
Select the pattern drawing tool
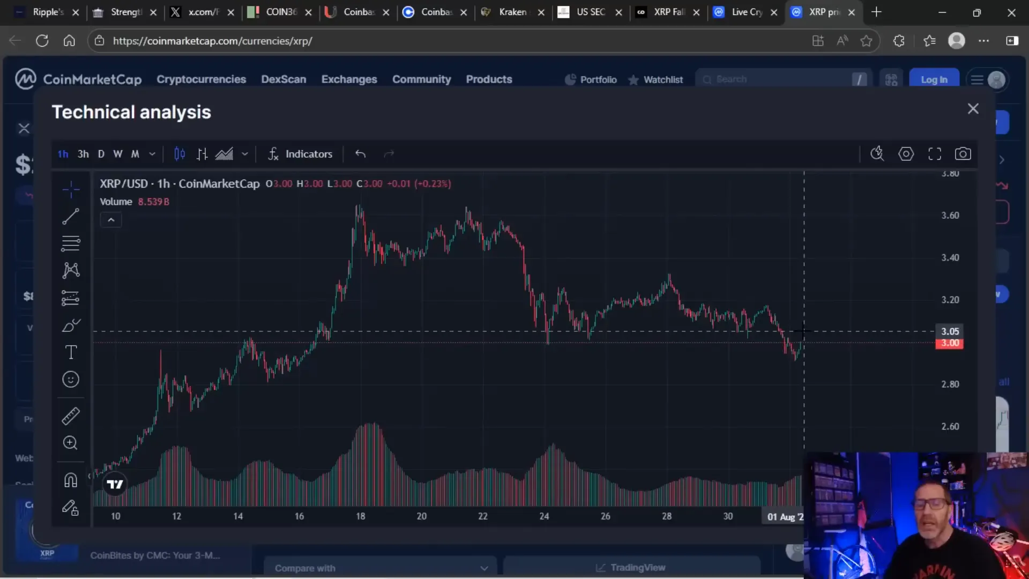[x=71, y=270]
